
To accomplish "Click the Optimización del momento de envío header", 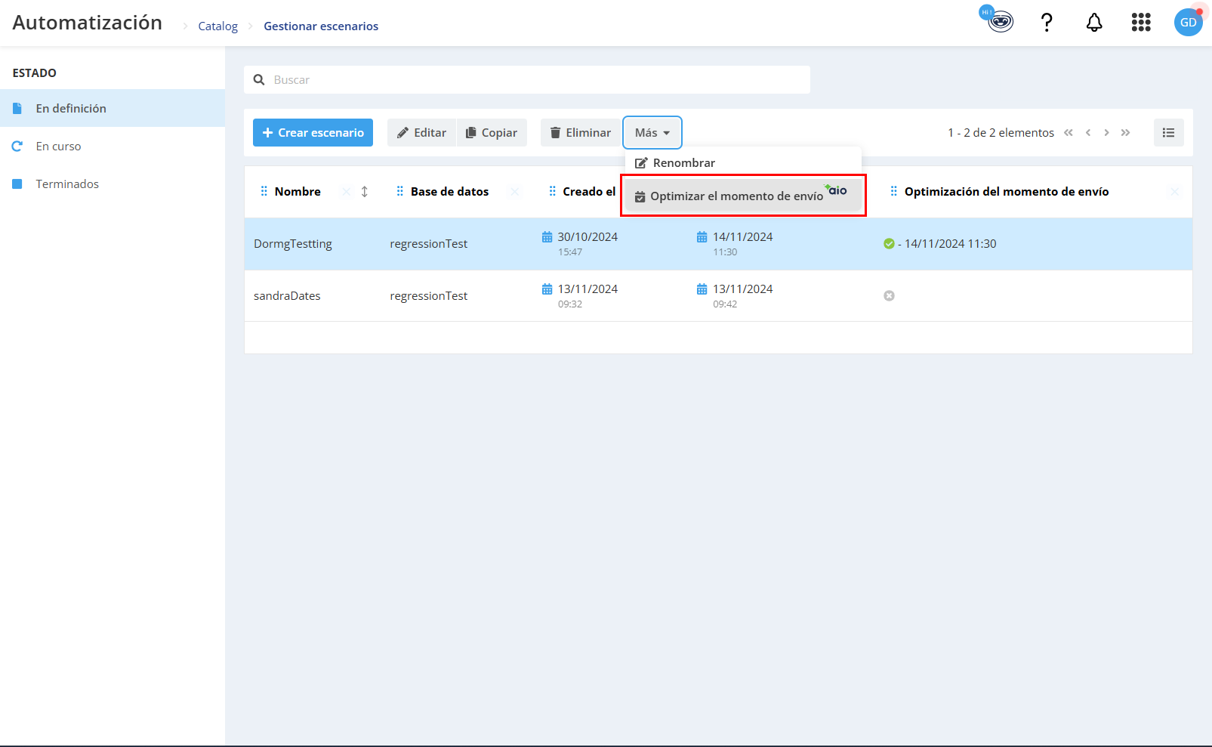I will [x=1007, y=192].
